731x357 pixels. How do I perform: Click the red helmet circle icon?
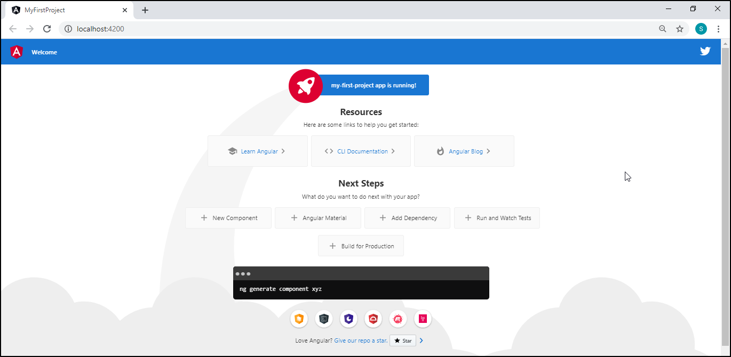374,319
